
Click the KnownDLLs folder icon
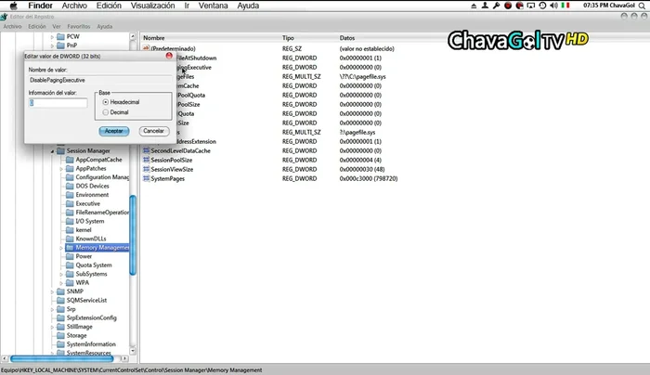click(x=70, y=239)
